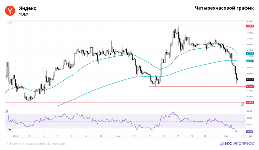The image size is (259, 150).
Task: Click the 20 date label on time axis
Action: pos(192,136)
